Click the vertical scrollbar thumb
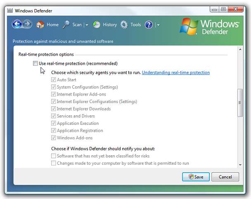The image size is (251, 199). (240, 103)
